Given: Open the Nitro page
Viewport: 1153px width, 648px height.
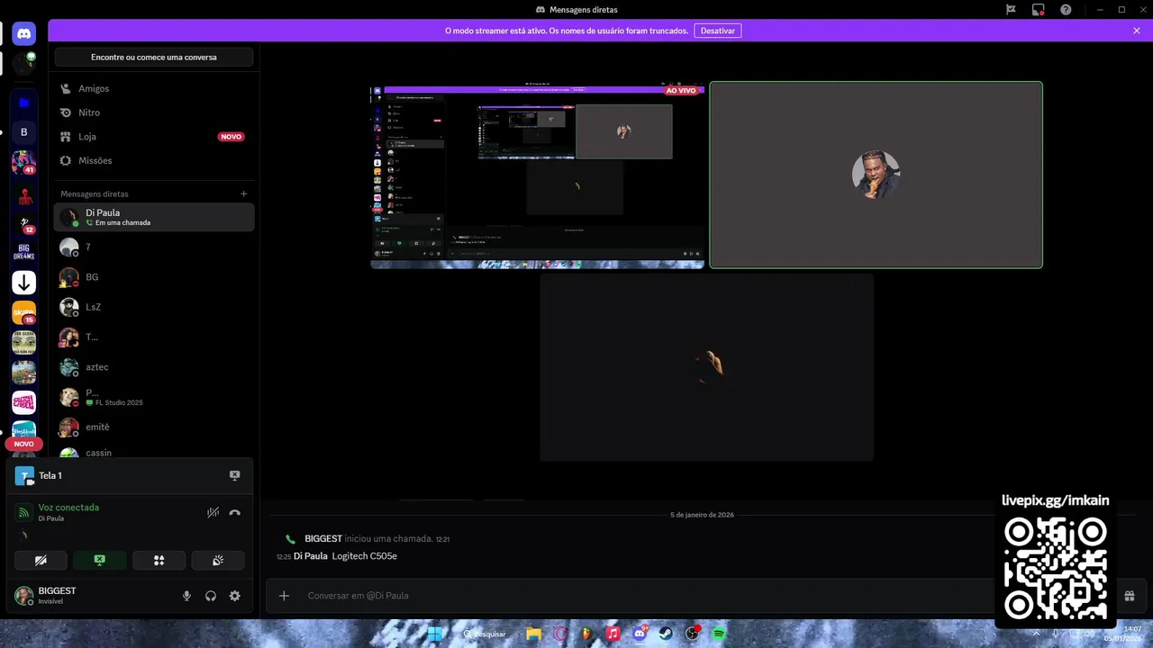Looking at the screenshot, I should pos(154,112).
